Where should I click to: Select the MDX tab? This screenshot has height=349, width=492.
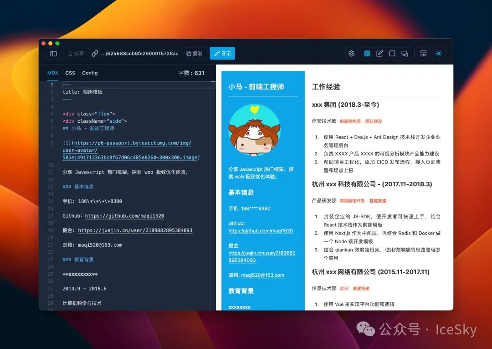coord(53,73)
